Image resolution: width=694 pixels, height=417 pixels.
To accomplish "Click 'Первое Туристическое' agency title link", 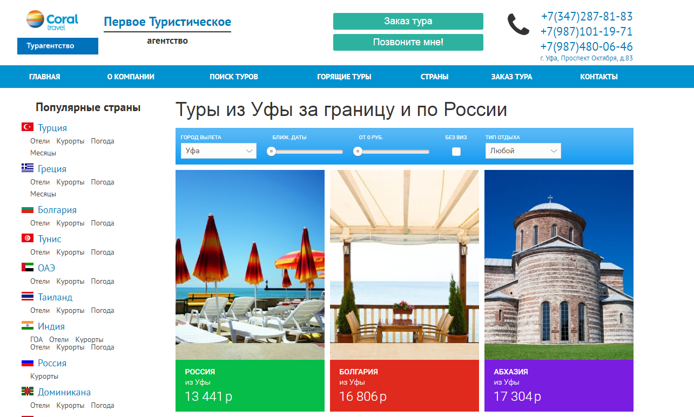I will click(167, 22).
